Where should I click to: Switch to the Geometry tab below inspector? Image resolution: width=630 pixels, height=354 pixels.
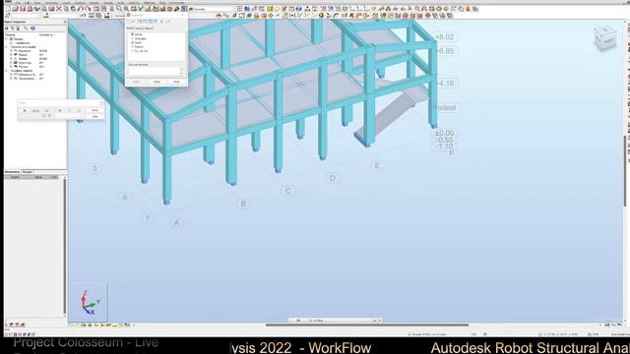(x=13, y=172)
